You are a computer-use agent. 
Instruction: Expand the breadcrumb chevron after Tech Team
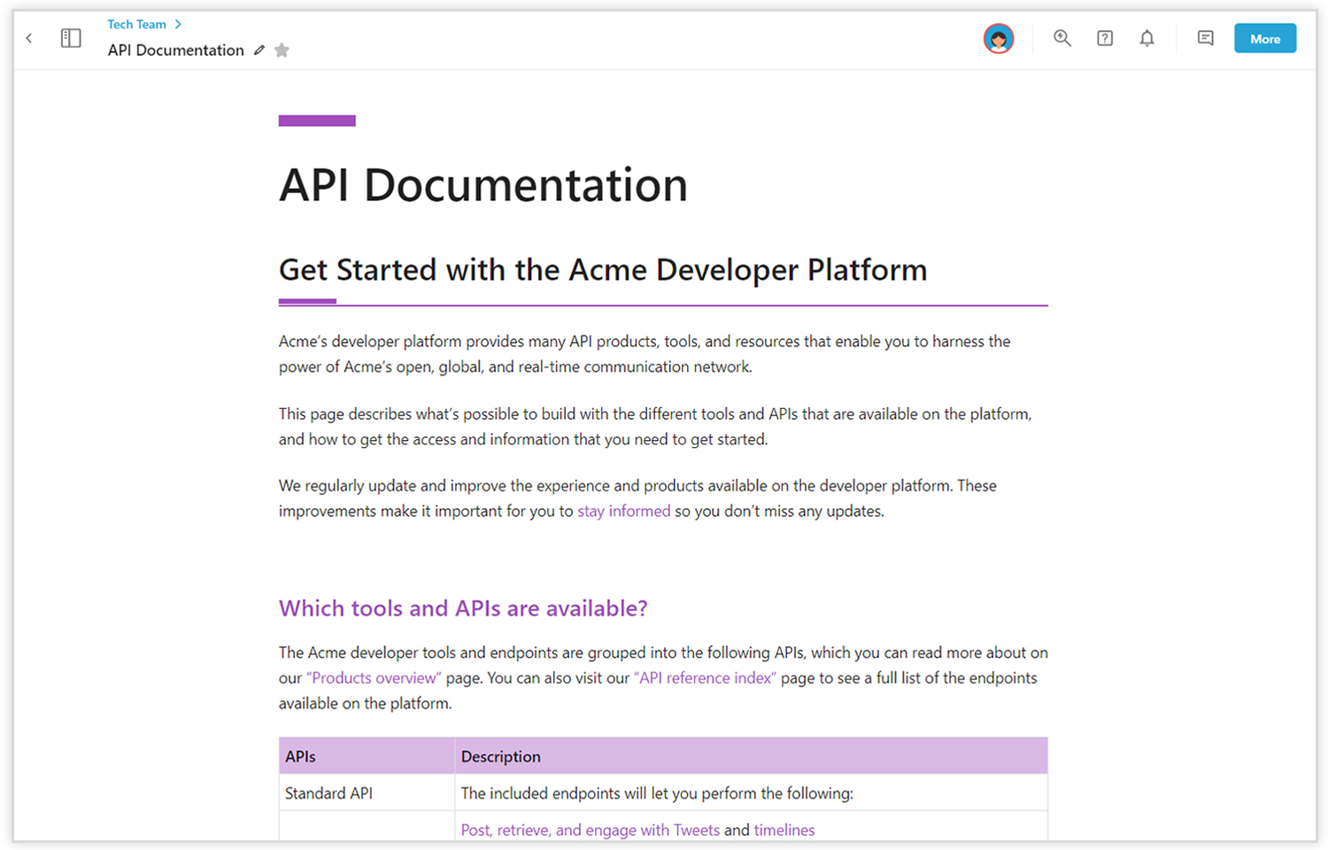tap(178, 25)
